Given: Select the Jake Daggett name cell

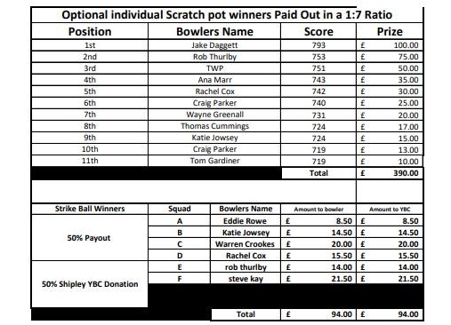Looking at the screenshot, I should (214, 45).
